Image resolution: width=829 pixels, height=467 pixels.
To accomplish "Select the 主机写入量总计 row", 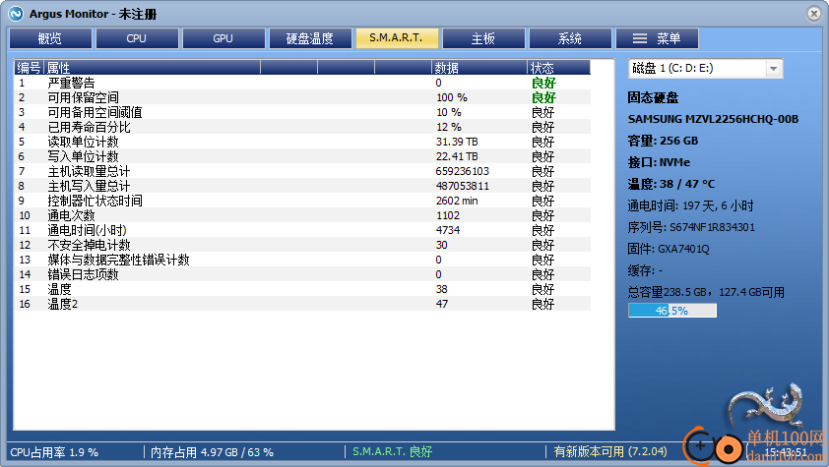I will 302,186.
